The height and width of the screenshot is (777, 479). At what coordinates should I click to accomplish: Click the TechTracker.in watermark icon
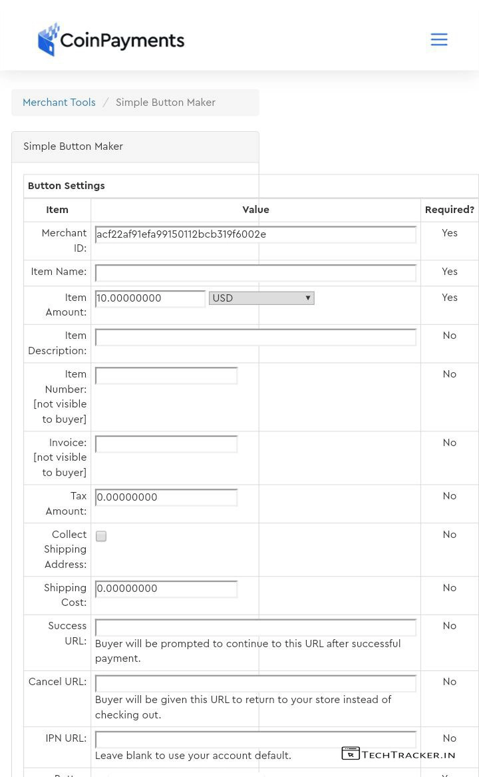tap(351, 753)
